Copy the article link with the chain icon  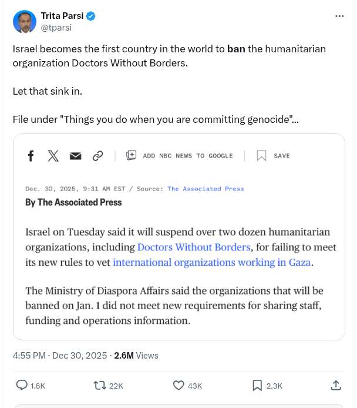98,156
